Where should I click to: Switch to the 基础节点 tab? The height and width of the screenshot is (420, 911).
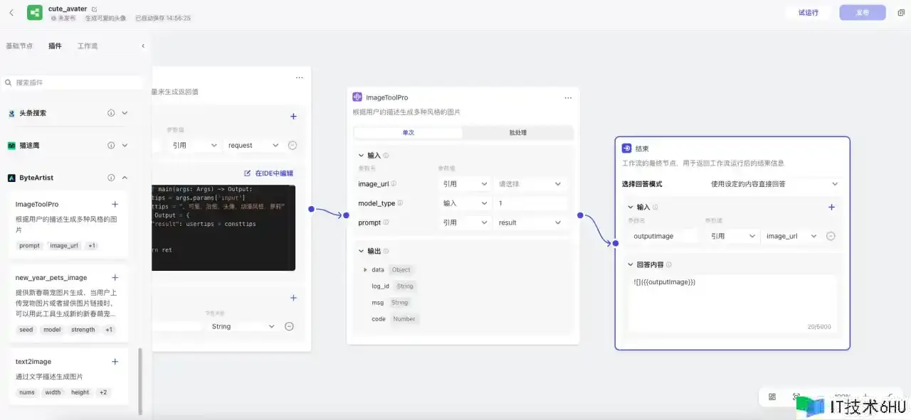[19, 46]
